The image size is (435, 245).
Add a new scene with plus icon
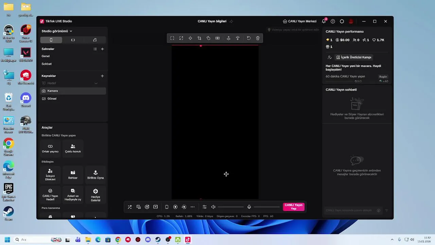[102, 49]
